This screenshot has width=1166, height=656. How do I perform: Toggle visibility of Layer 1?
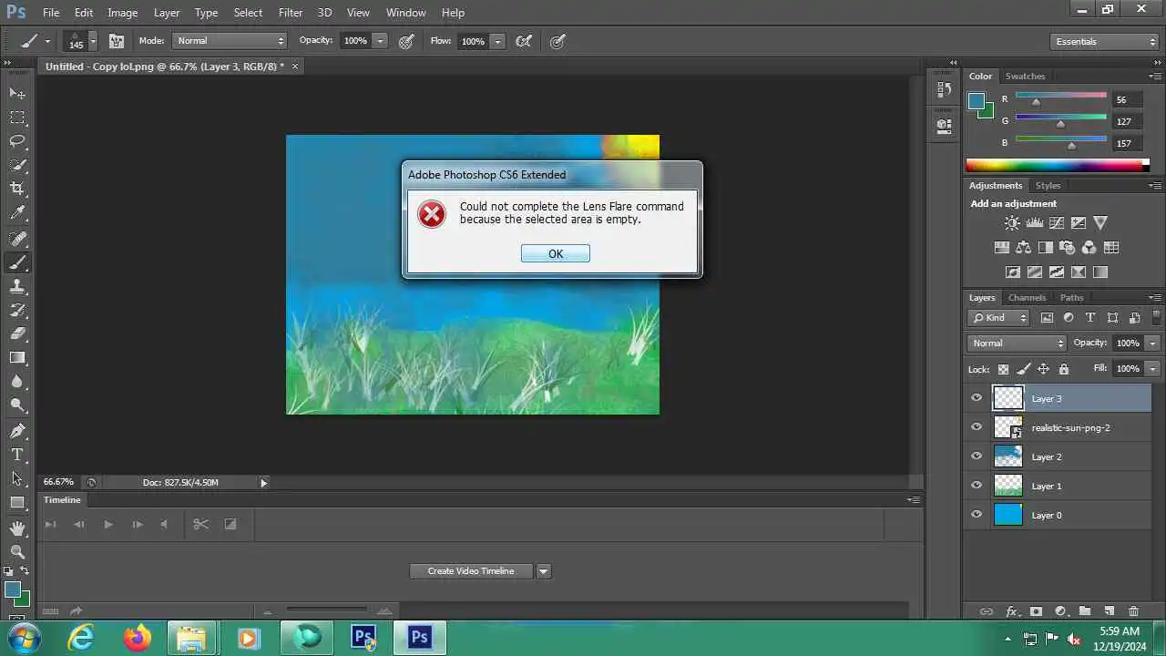pyautogui.click(x=977, y=486)
